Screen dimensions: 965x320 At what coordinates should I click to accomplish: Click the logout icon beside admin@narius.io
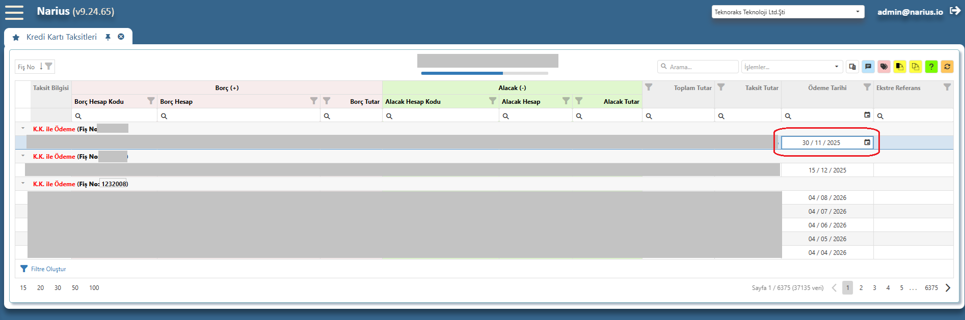coord(955,11)
